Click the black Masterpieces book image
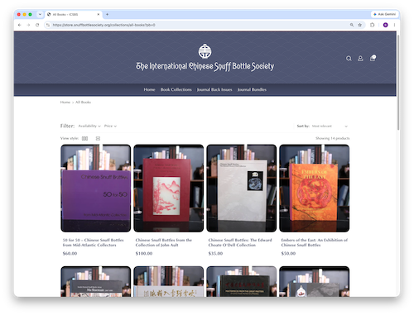The height and width of the screenshot is (315, 414). 242,282
